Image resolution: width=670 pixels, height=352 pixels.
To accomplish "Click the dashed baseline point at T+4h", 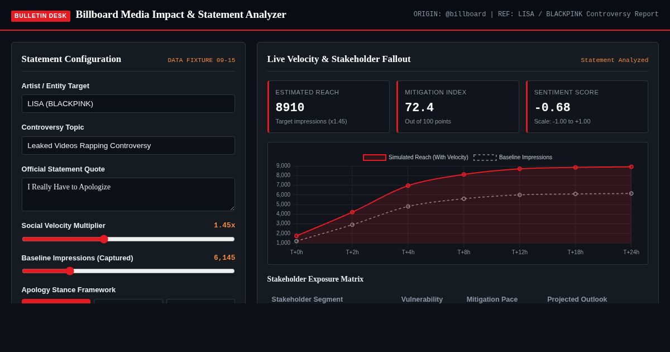I will point(408,206).
